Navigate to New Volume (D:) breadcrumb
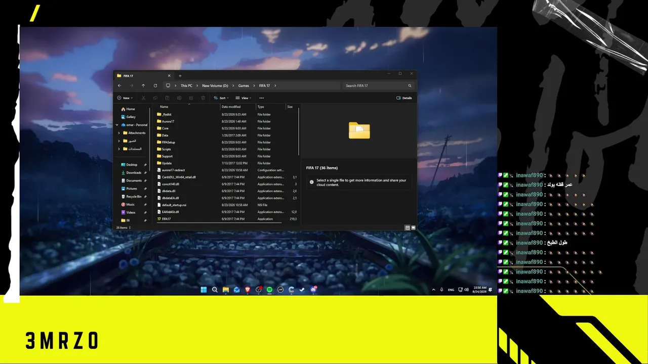This screenshot has height=364, width=648. (x=215, y=86)
